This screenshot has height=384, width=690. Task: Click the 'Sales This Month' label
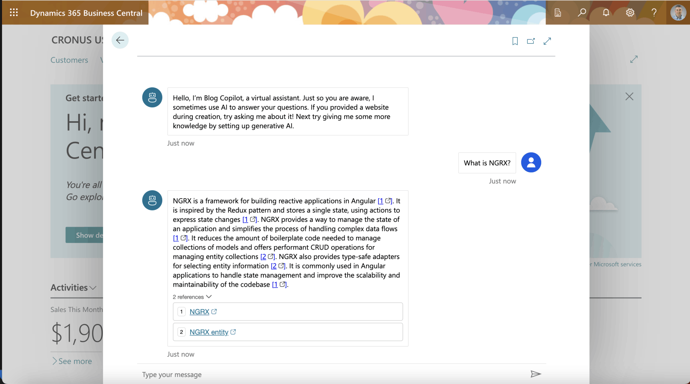[77, 309]
